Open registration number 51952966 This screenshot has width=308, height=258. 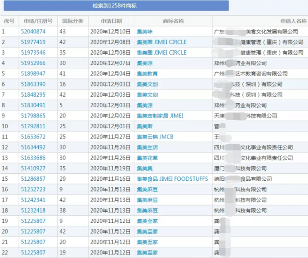tap(33, 63)
